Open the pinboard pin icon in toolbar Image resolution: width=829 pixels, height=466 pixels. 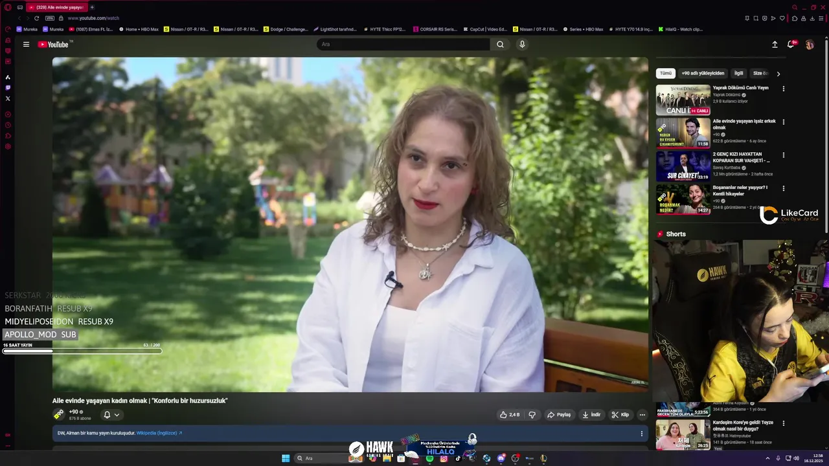point(747,18)
